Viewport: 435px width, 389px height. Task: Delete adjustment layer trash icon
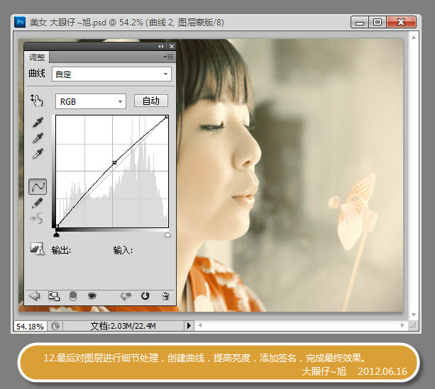pos(165,296)
